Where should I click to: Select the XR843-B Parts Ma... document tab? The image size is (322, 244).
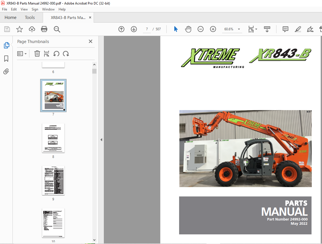point(68,18)
